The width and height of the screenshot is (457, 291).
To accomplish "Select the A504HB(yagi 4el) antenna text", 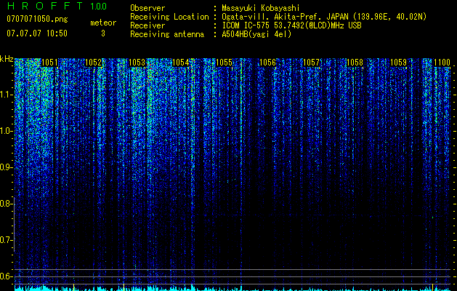I will pyautogui.click(x=256, y=34).
